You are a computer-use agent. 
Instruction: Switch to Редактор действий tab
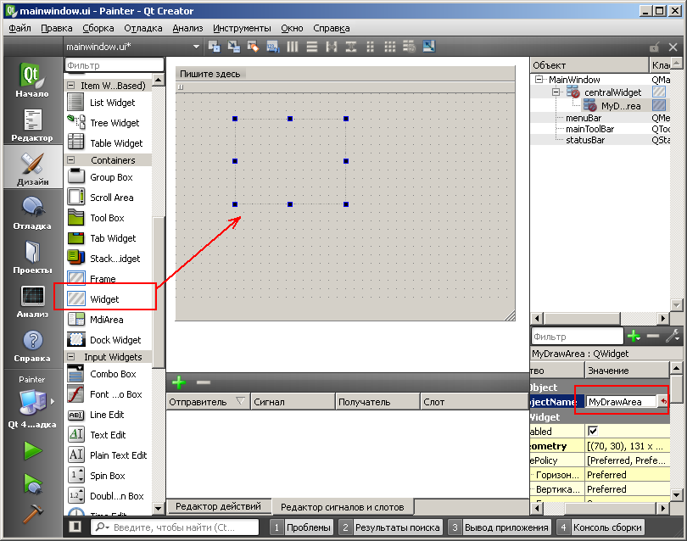(x=218, y=506)
